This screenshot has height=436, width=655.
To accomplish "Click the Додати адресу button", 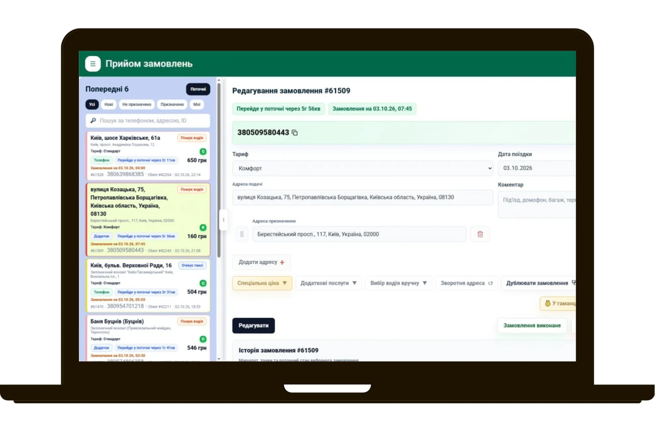I will 261,262.
